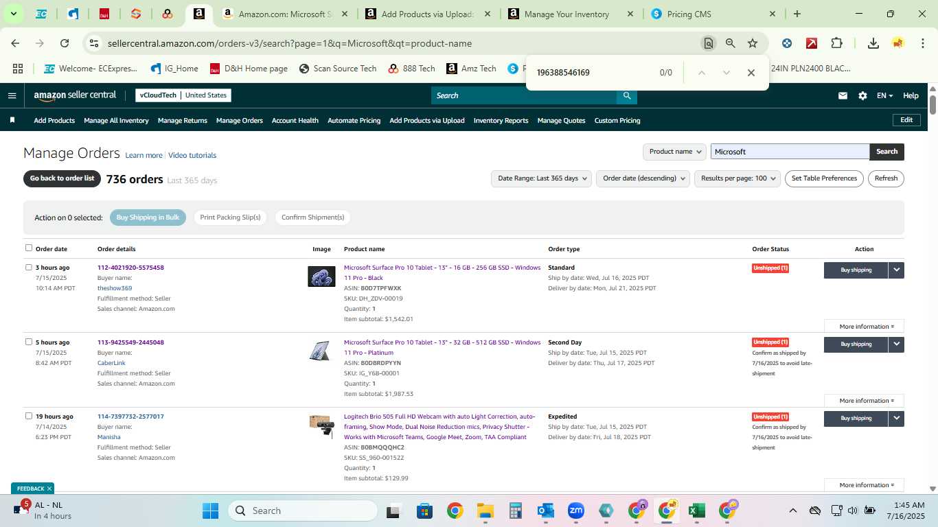Open the settings gear in Seller Central
This screenshot has height=527, width=938.
coord(862,96)
